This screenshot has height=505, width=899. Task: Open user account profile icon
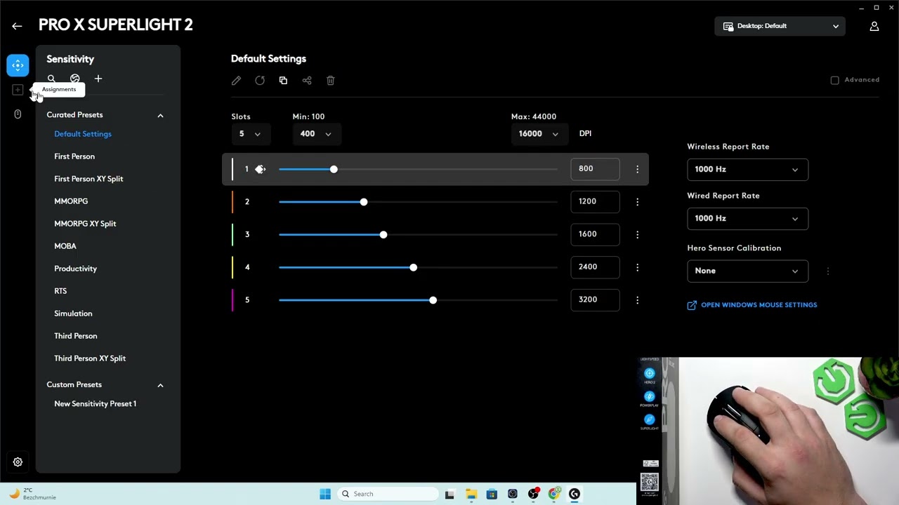(x=874, y=26)
